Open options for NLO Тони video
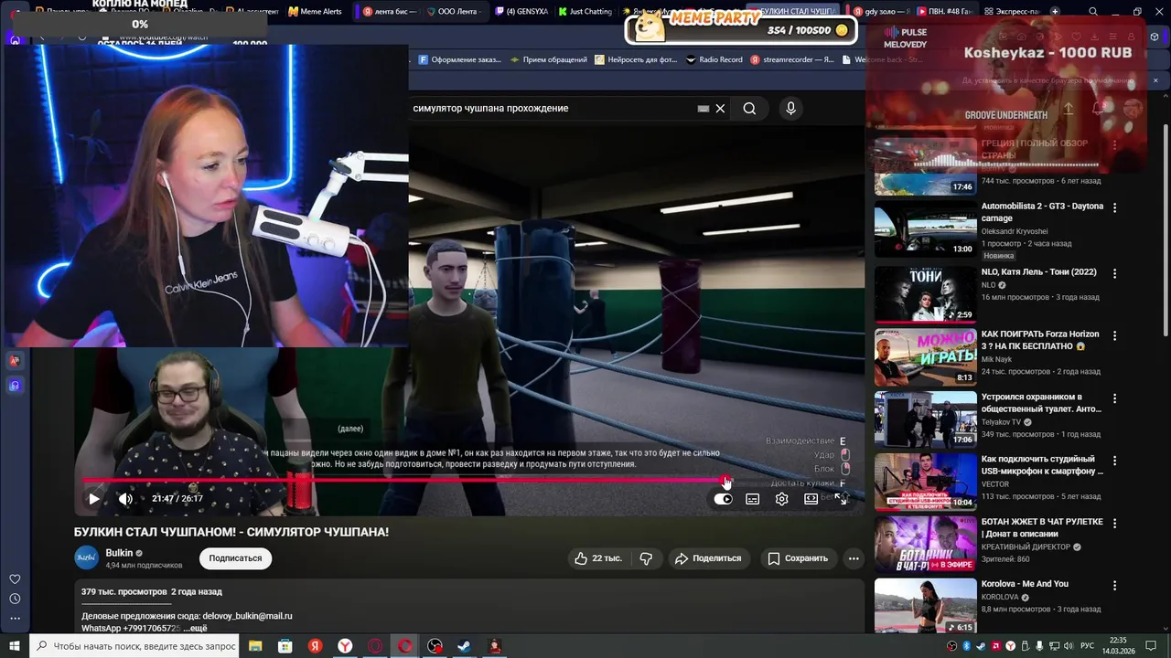This screenshot has width=1171, height=658. (1114, 273)
